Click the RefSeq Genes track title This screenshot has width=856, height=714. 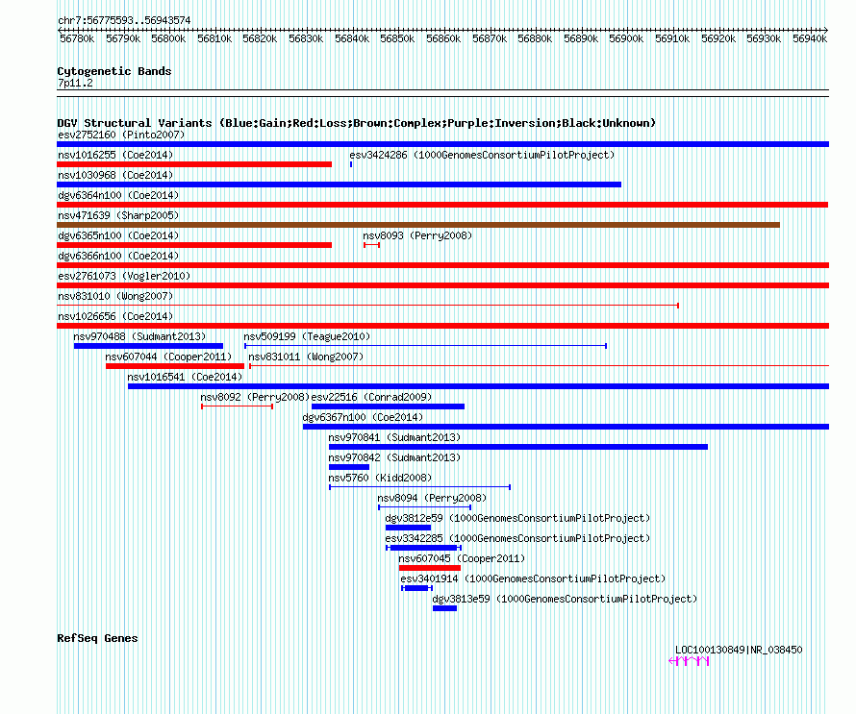point(97,638)
